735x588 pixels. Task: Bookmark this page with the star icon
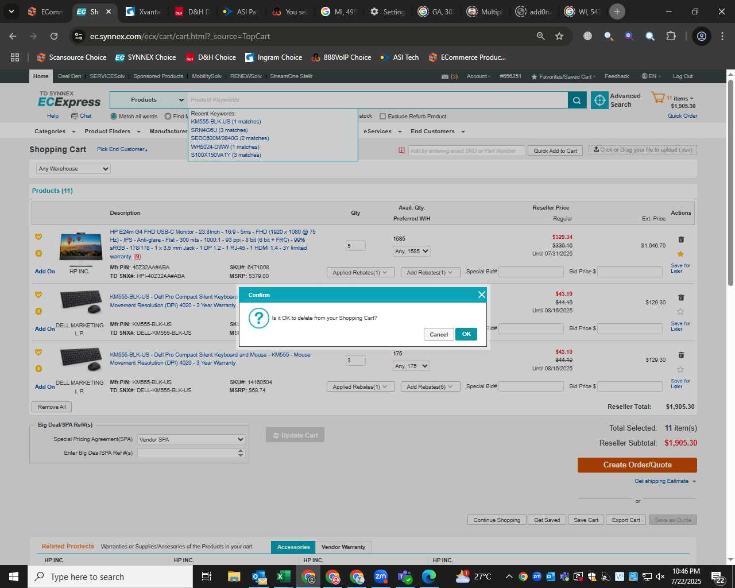pyautogui.click(x=559, y=36)
